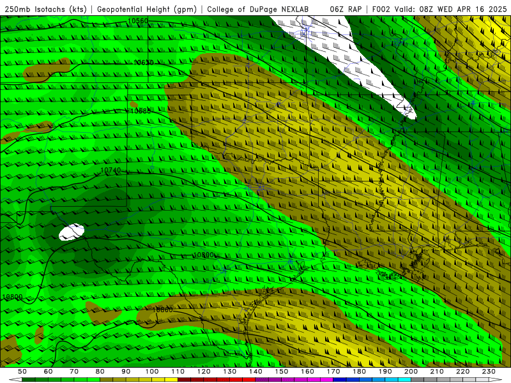Click the '50' value on color scale

22,372
